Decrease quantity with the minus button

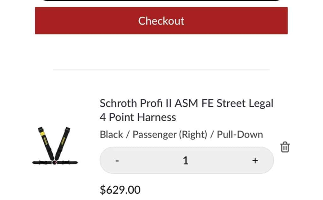[x=117, y=160]
